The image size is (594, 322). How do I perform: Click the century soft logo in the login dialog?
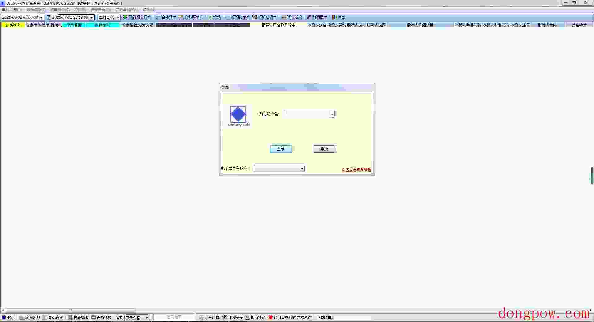pyautogui.click(x=239, y=116)
